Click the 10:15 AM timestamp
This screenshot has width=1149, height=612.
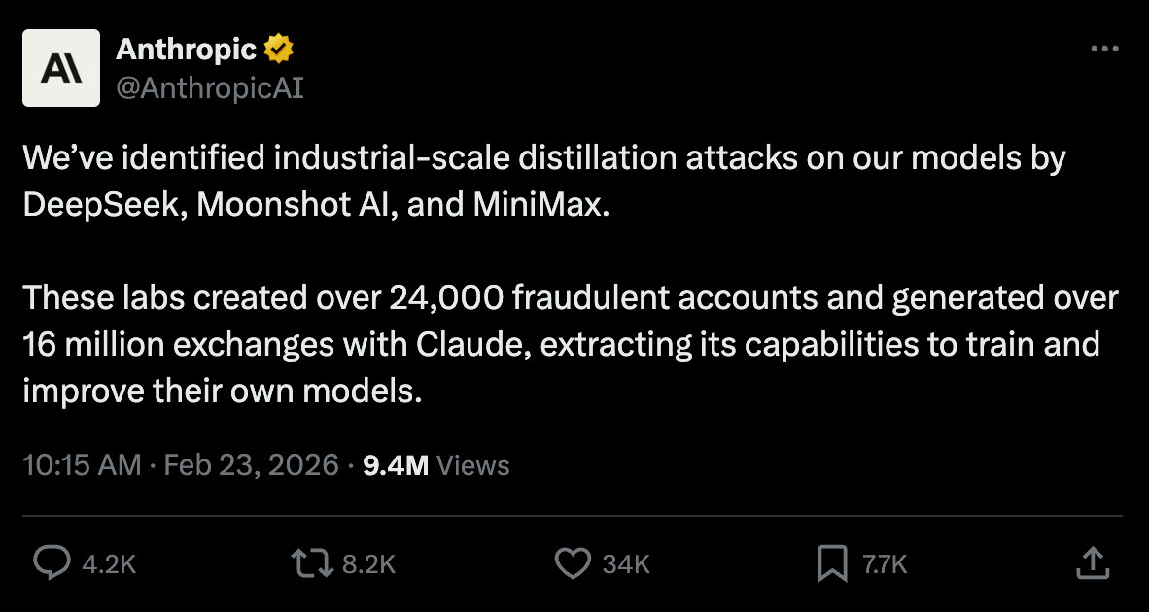[82, 465]
